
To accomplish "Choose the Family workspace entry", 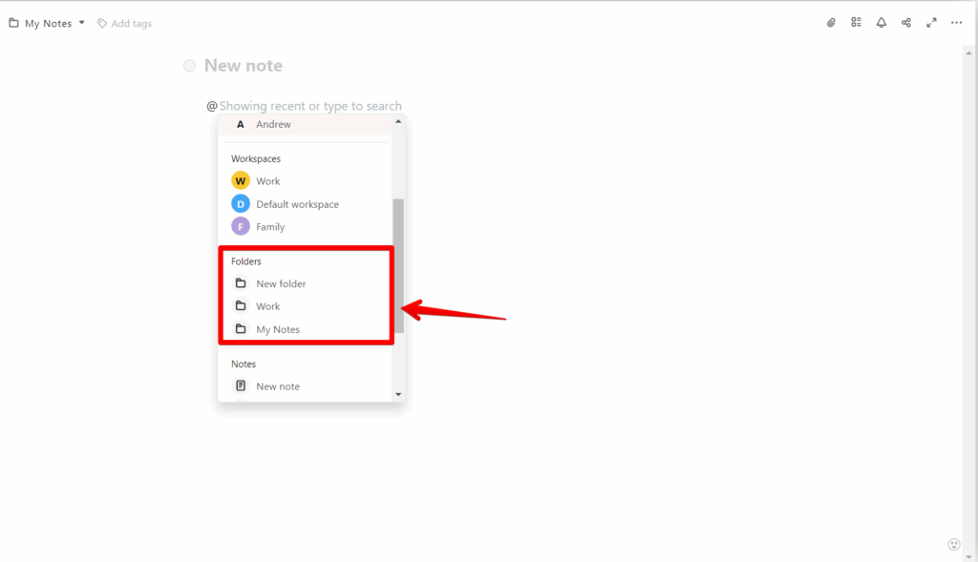I will tap(269, 227).
